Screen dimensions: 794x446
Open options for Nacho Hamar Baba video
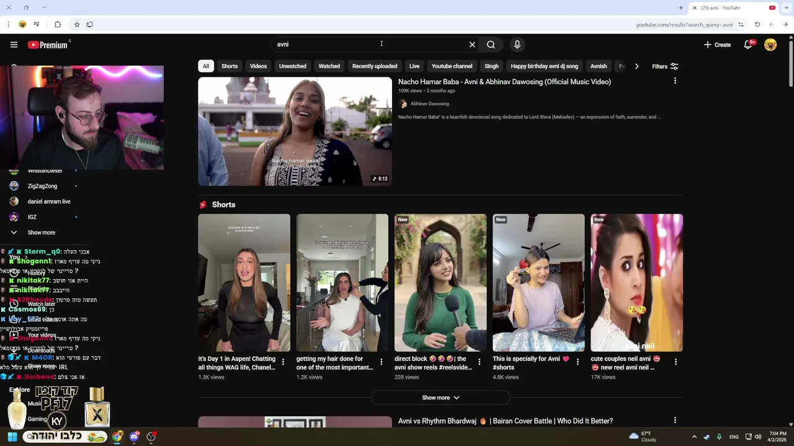pyautogui.click(x=675, y=81)
